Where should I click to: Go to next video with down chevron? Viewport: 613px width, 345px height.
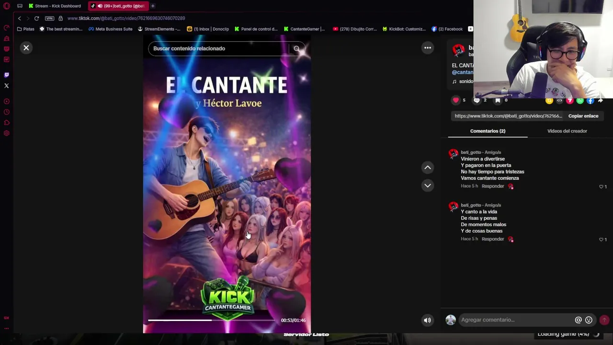click(428, 185)
